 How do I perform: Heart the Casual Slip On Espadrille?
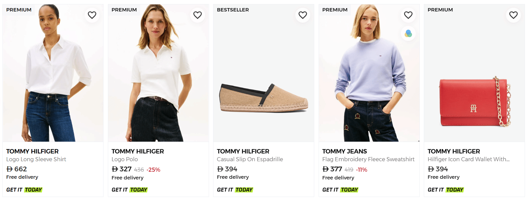point(303,15)
